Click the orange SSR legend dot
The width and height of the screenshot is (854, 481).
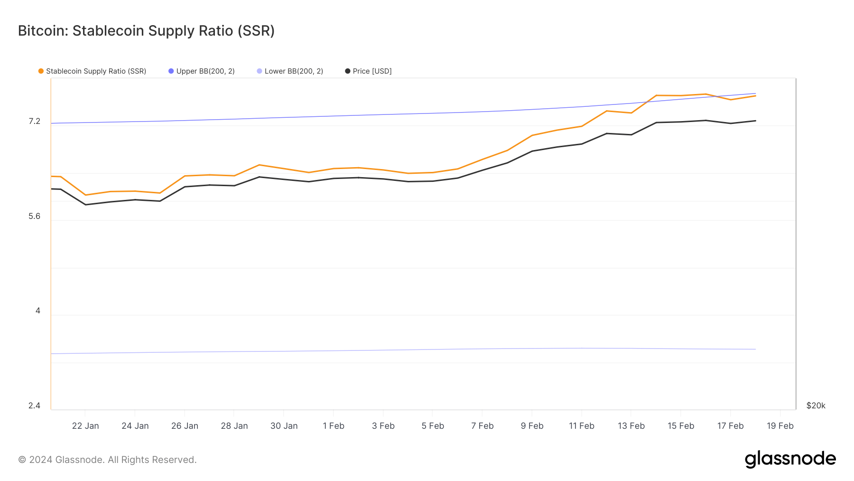[41, 71]
